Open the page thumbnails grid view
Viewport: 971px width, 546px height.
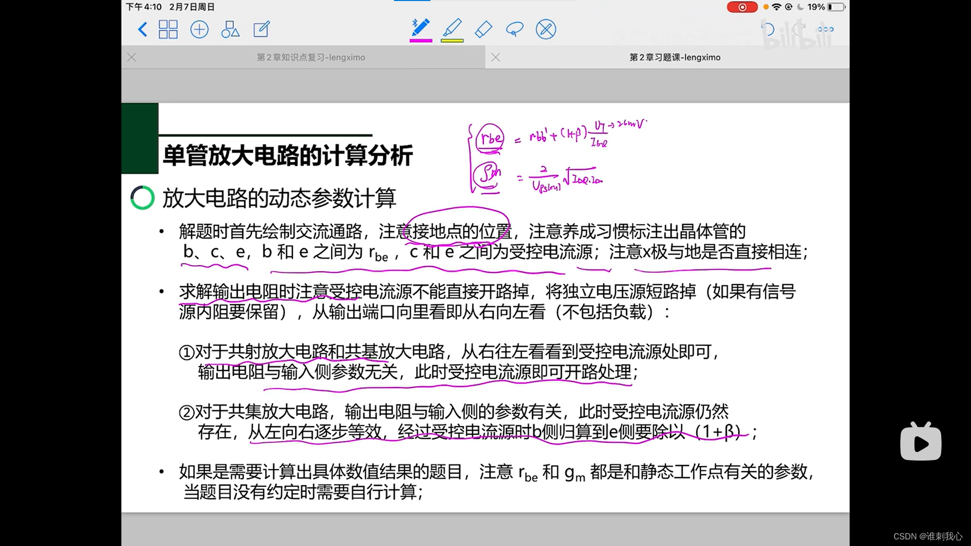(x=168, y=29)
